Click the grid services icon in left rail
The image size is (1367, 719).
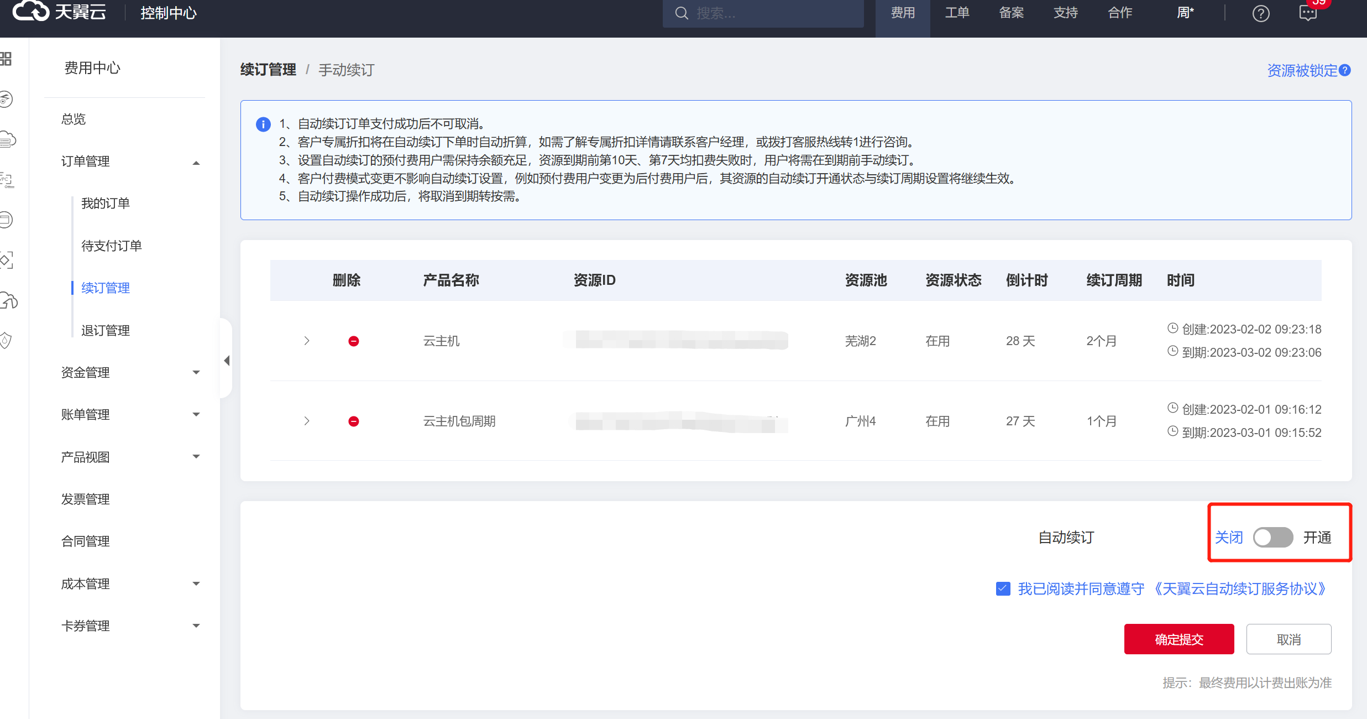[6, 59]
